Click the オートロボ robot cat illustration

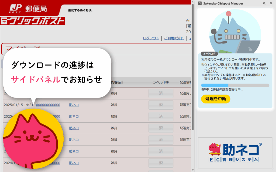[x=235, y=32]
